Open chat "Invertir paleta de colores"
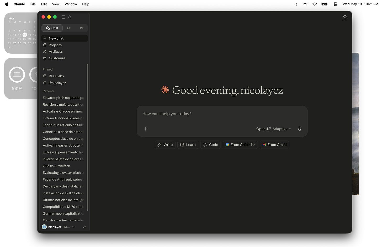382x247 pixels. pyautogui.click(x=63, y=159)
